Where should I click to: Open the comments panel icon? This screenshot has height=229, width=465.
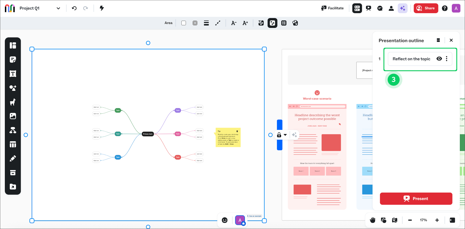point(380,8)
